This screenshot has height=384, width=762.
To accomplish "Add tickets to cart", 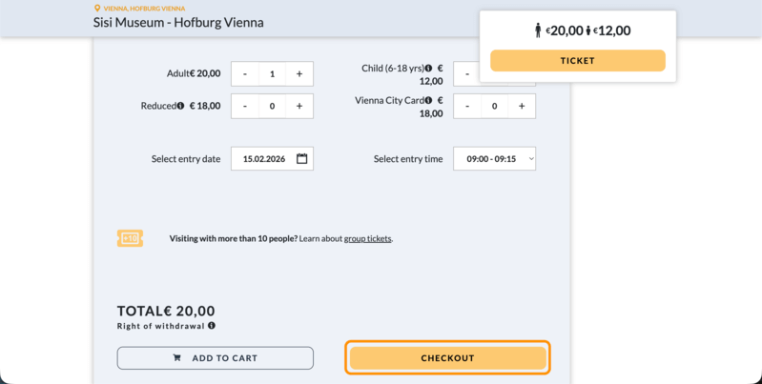I will (216, 358).
